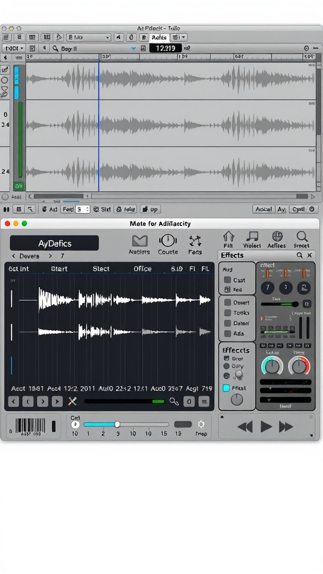Screen dimensions: 323x574
Task: Click the green slider knob in effect rack
Action: [x=295, y=304]
